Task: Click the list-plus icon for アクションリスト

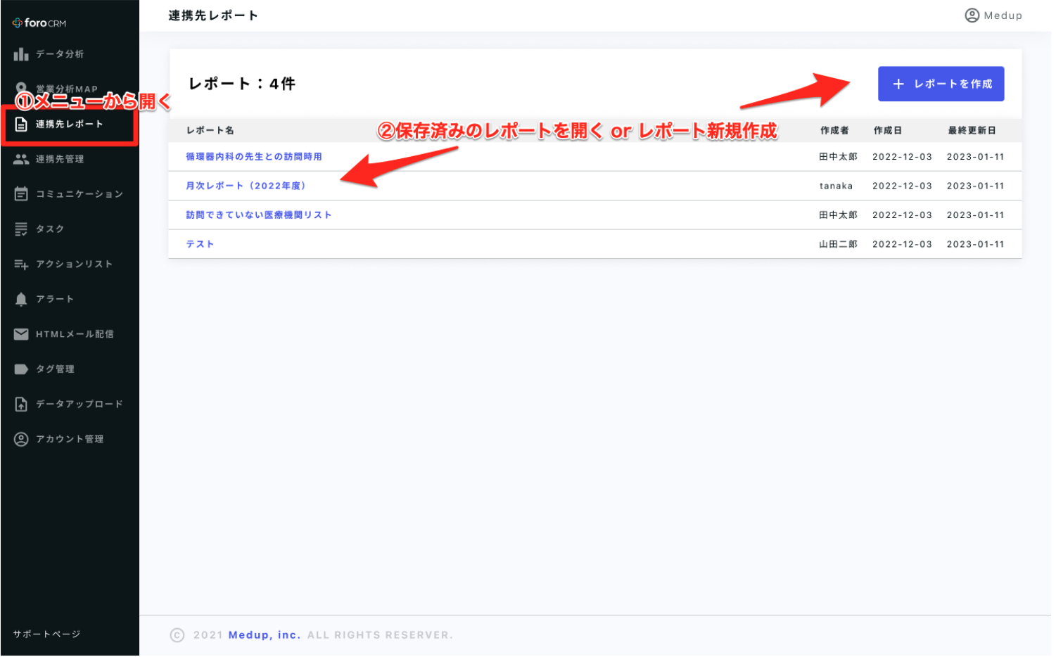Action: click(21, 264)
